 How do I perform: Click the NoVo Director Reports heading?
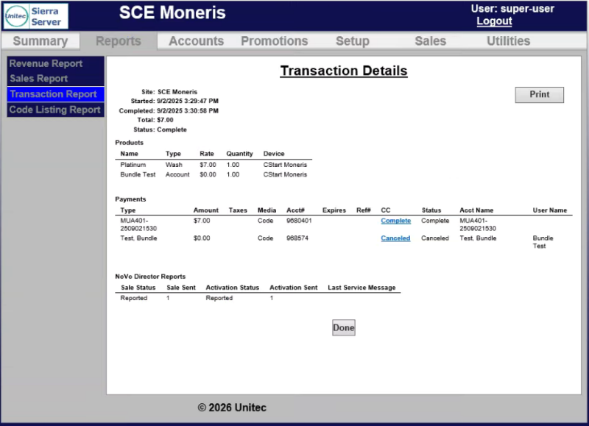150,277
